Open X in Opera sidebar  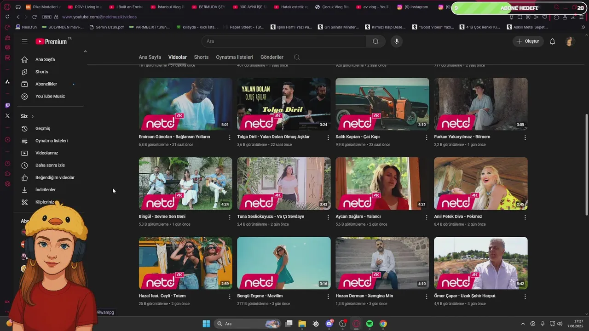click(x=7, y=116)
